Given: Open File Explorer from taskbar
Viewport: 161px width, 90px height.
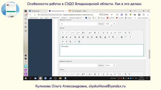Looking at the screenshot, I should tap(60, 78).
